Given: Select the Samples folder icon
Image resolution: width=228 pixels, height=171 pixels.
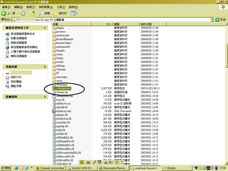Looking at the screenshot, I should (x=54, y=51).
